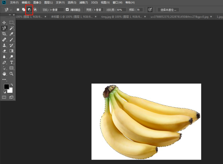Select the Move tool
Viewport: 223px width, 164px height.
point(4,23)
